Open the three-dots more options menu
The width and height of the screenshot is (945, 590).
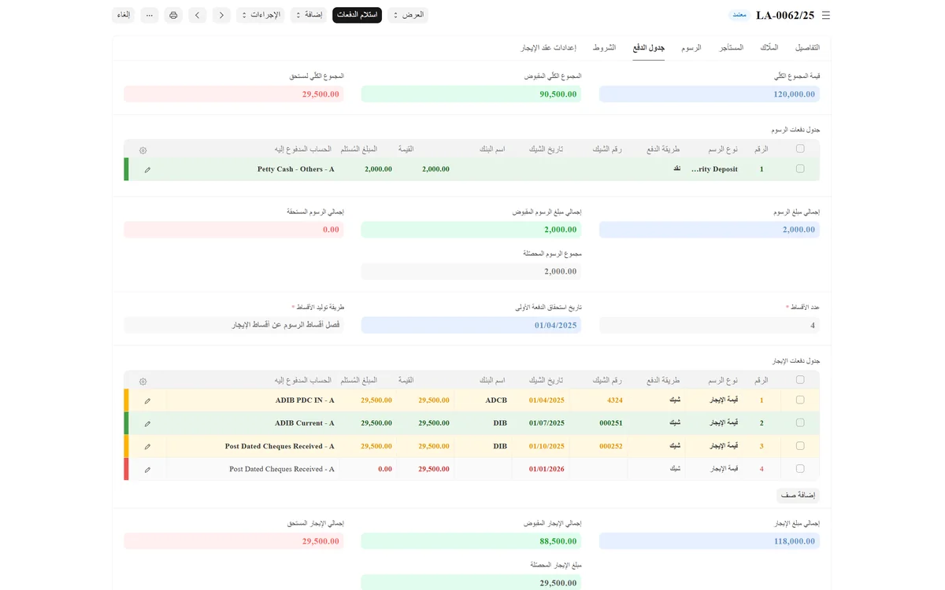150,15
